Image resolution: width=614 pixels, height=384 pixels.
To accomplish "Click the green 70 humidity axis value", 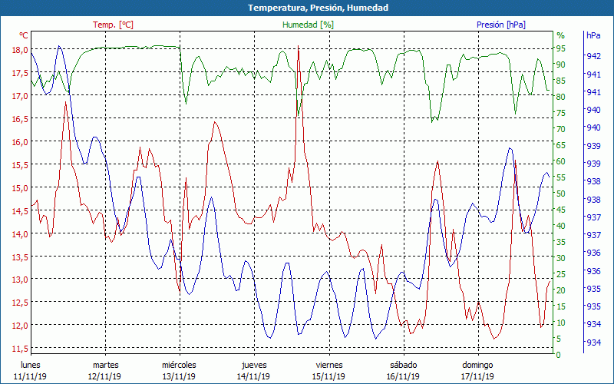I will [561, 129].
